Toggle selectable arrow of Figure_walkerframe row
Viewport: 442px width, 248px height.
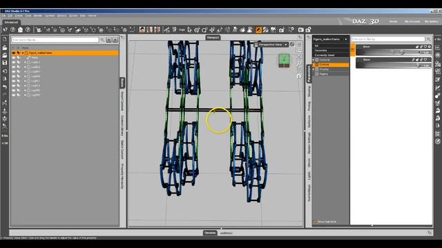coord(19,52)
